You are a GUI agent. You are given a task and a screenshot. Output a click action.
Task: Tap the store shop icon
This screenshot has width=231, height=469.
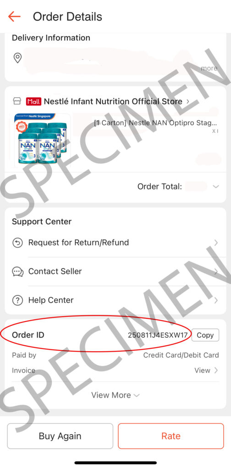point(17,101)
